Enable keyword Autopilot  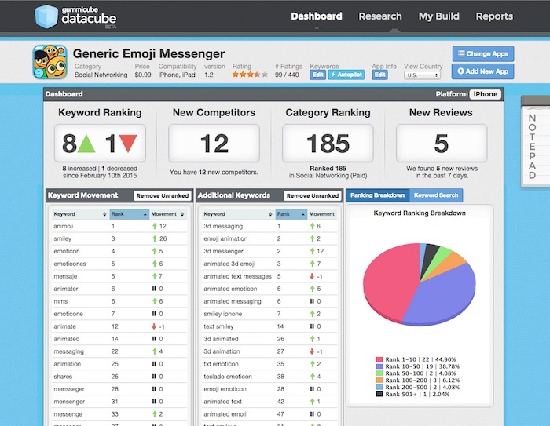point(346,75)
